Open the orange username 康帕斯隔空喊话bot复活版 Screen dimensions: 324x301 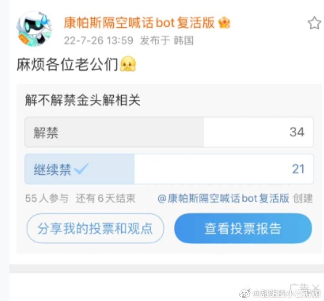(x=139, y=23)
